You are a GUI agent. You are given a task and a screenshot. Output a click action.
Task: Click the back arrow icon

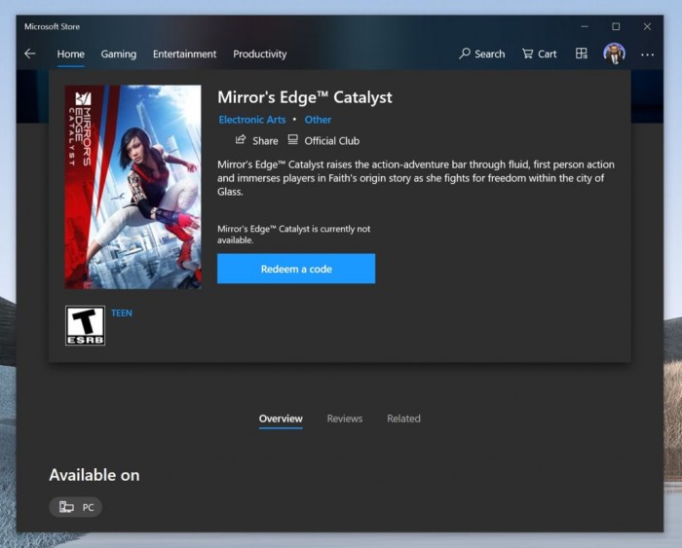click(30, 54)
